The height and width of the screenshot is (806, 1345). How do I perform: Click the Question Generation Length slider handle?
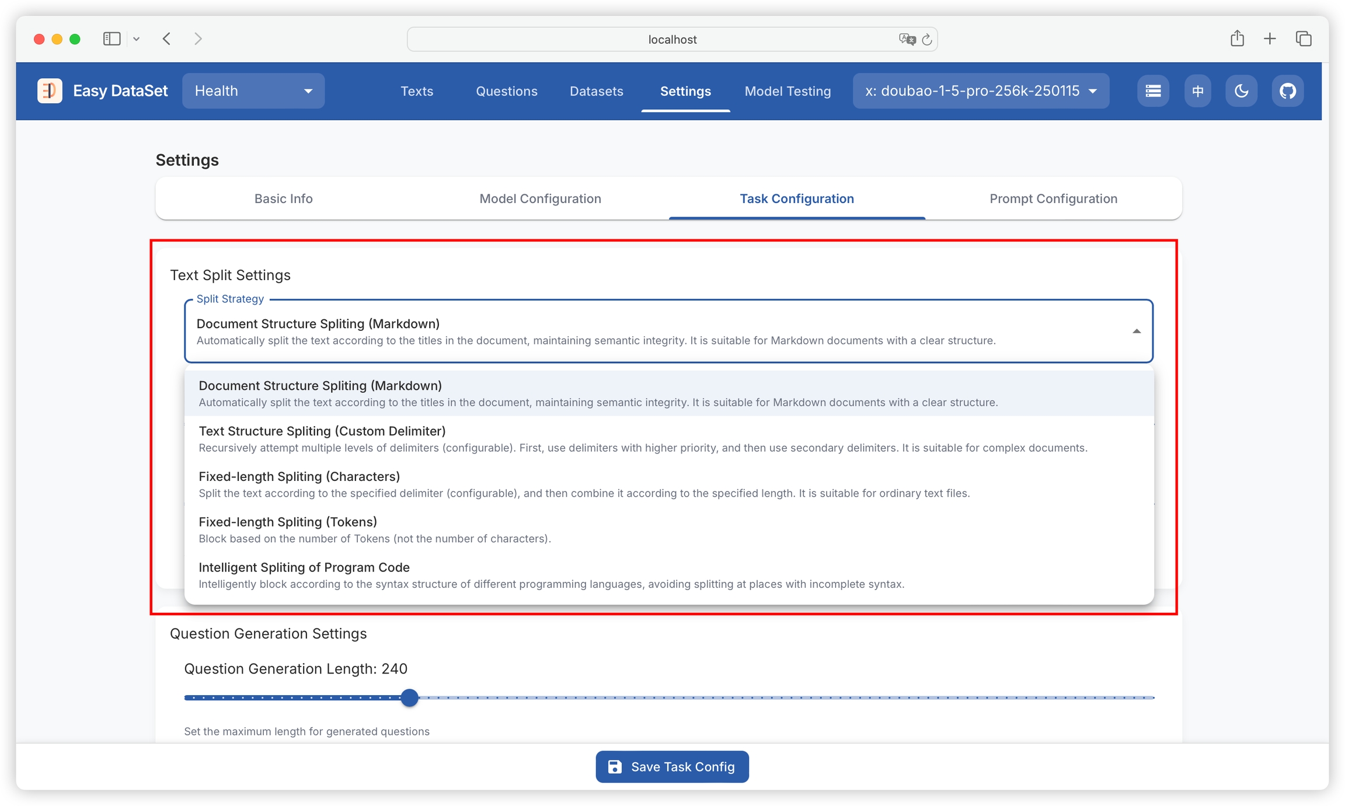pyautogui.click(x=410, y=697)
